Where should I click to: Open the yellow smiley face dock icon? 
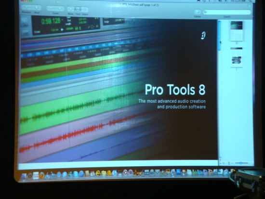tap(98, 173)
